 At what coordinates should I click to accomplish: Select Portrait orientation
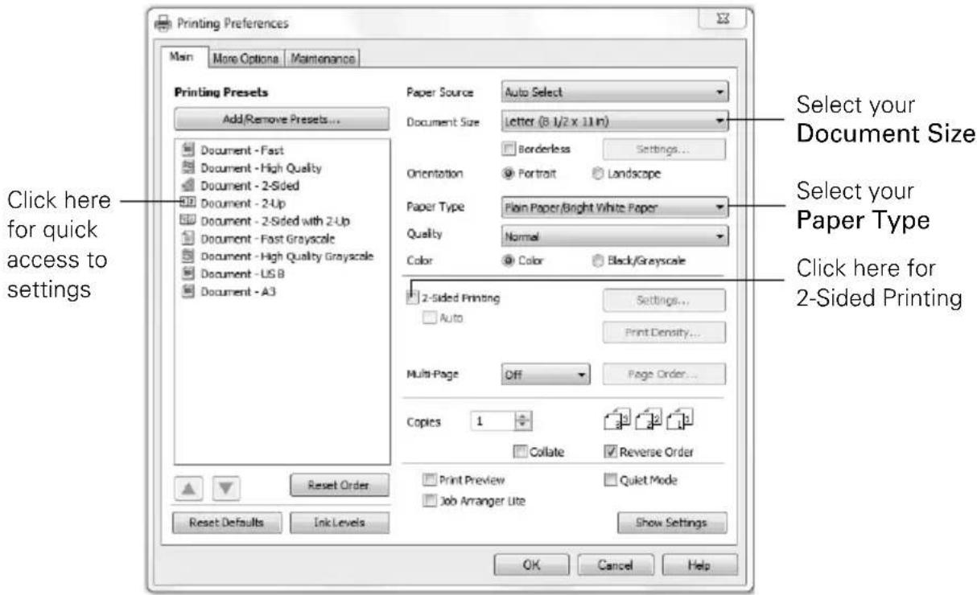point(507,173)
